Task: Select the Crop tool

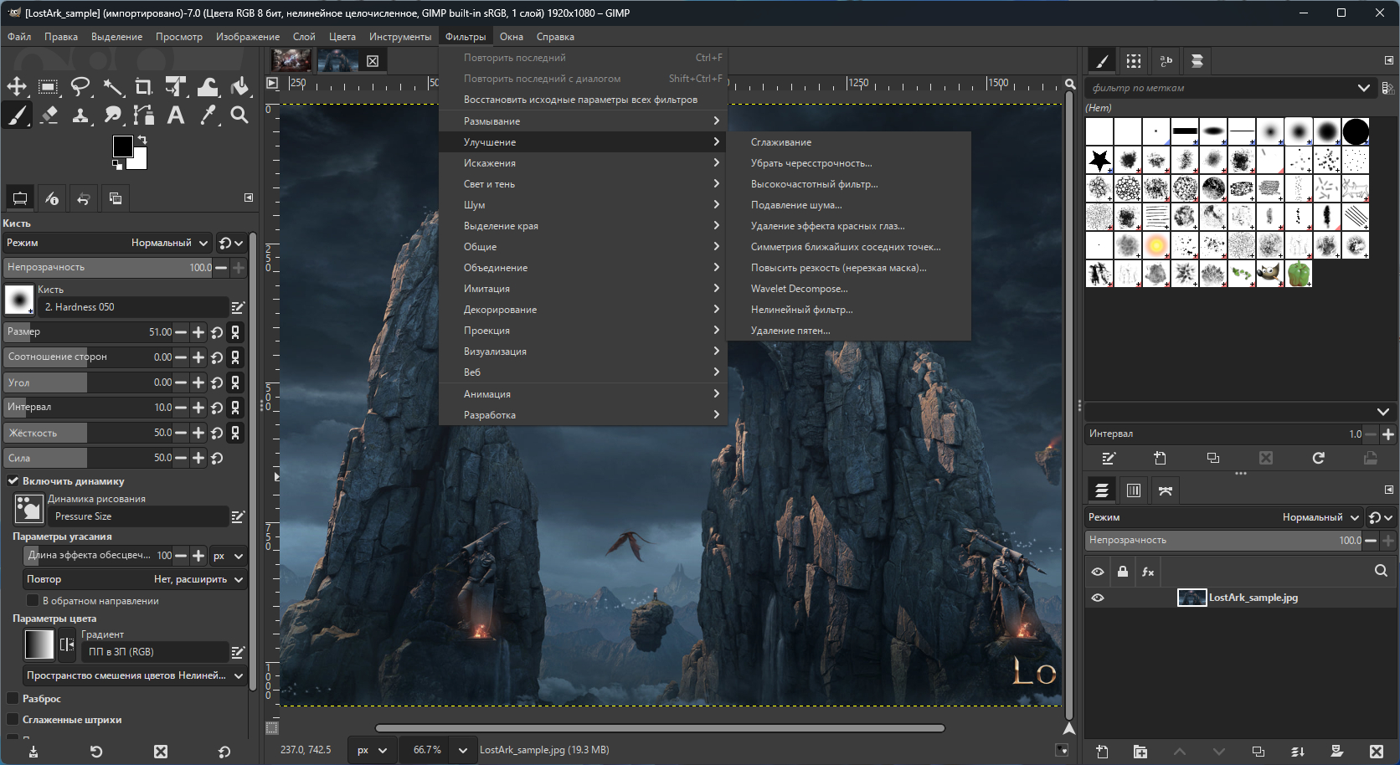Action: click(x=144, y=87)
